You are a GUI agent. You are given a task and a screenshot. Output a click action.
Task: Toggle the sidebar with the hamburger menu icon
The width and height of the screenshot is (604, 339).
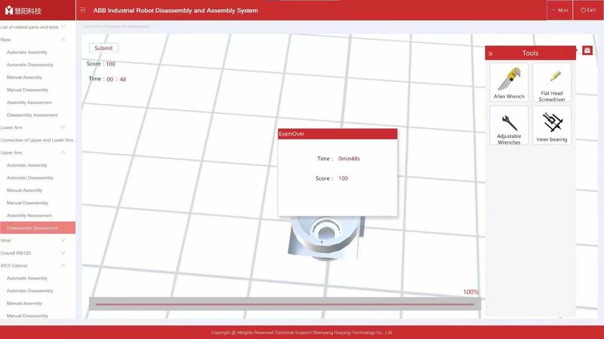[x=83, y=10]
